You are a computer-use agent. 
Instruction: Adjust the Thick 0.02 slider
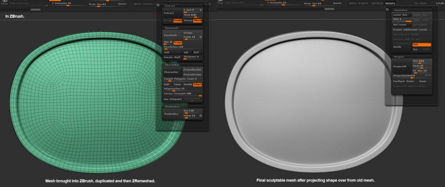[x=193, y=15]
